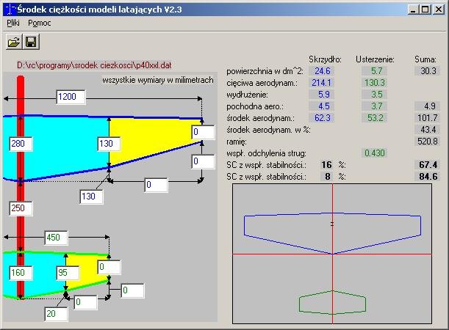The width and height of the screenshot is (449, 330).
Task: Open the Pomoc menu
Action: click(39, 23)
